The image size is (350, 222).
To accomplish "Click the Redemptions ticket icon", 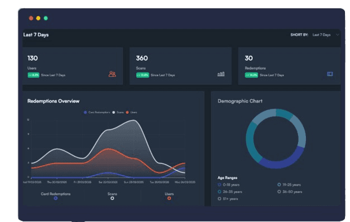I will [x=330, y=74].
